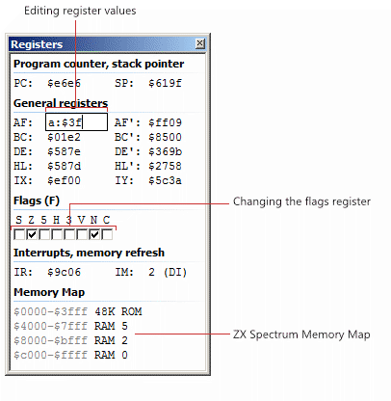
Task: Close the Registers window
Action: 199,43
